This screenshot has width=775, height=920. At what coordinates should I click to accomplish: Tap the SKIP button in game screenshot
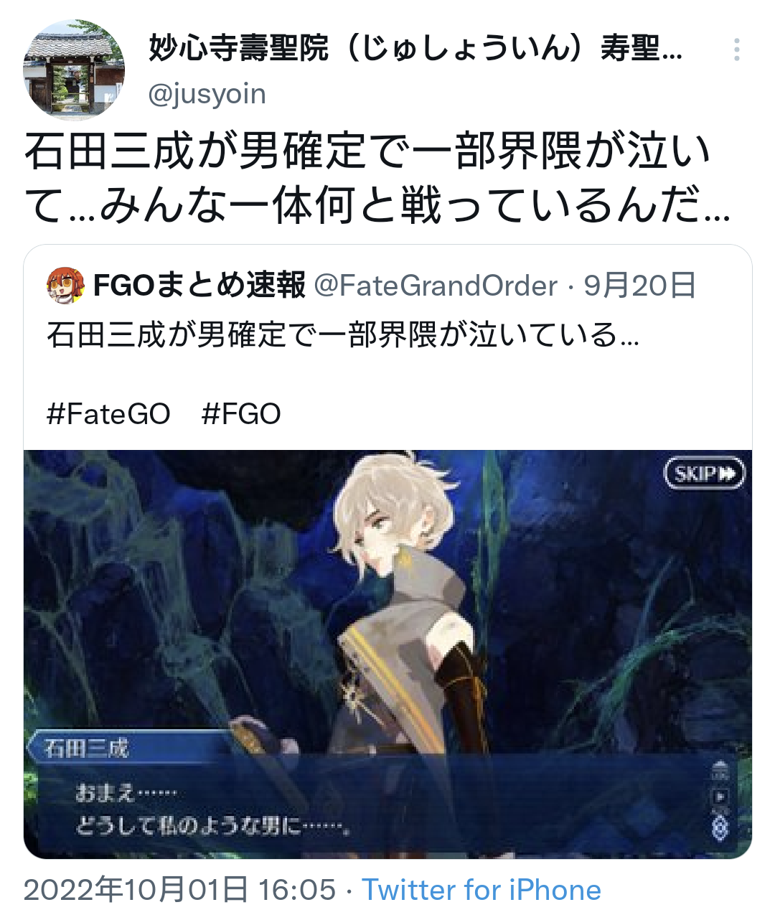pos(704,474)
